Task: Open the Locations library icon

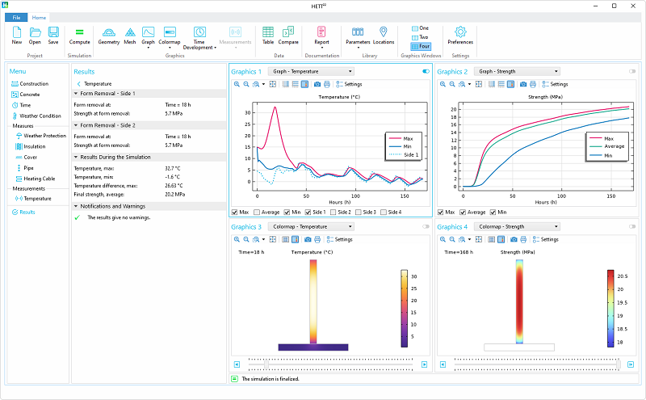Action: coord(384,34)
